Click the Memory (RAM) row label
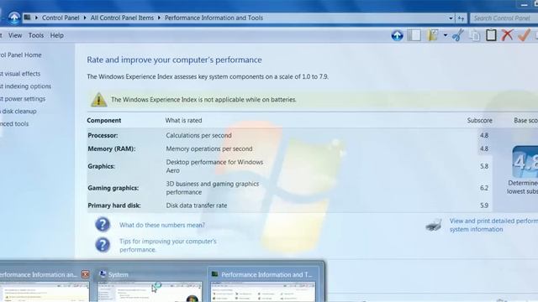Image resolution: width=538 pixels, height=302 pixels. coord(112,148)
